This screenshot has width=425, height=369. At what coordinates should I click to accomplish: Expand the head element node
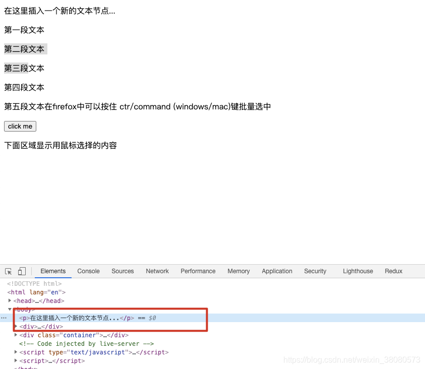[10, 300]
